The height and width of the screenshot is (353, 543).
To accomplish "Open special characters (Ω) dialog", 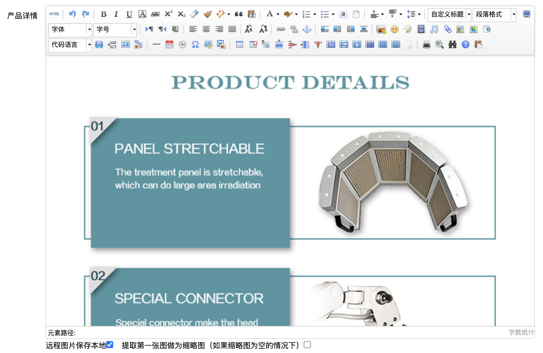I will (195, 44).
